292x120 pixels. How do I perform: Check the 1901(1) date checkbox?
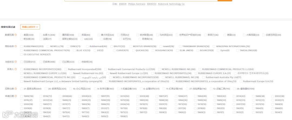(215, 112)
